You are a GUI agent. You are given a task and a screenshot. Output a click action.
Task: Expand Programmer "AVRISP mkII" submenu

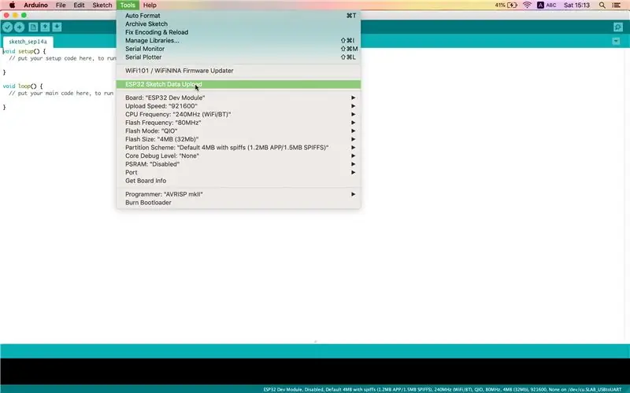pos(239,194)
